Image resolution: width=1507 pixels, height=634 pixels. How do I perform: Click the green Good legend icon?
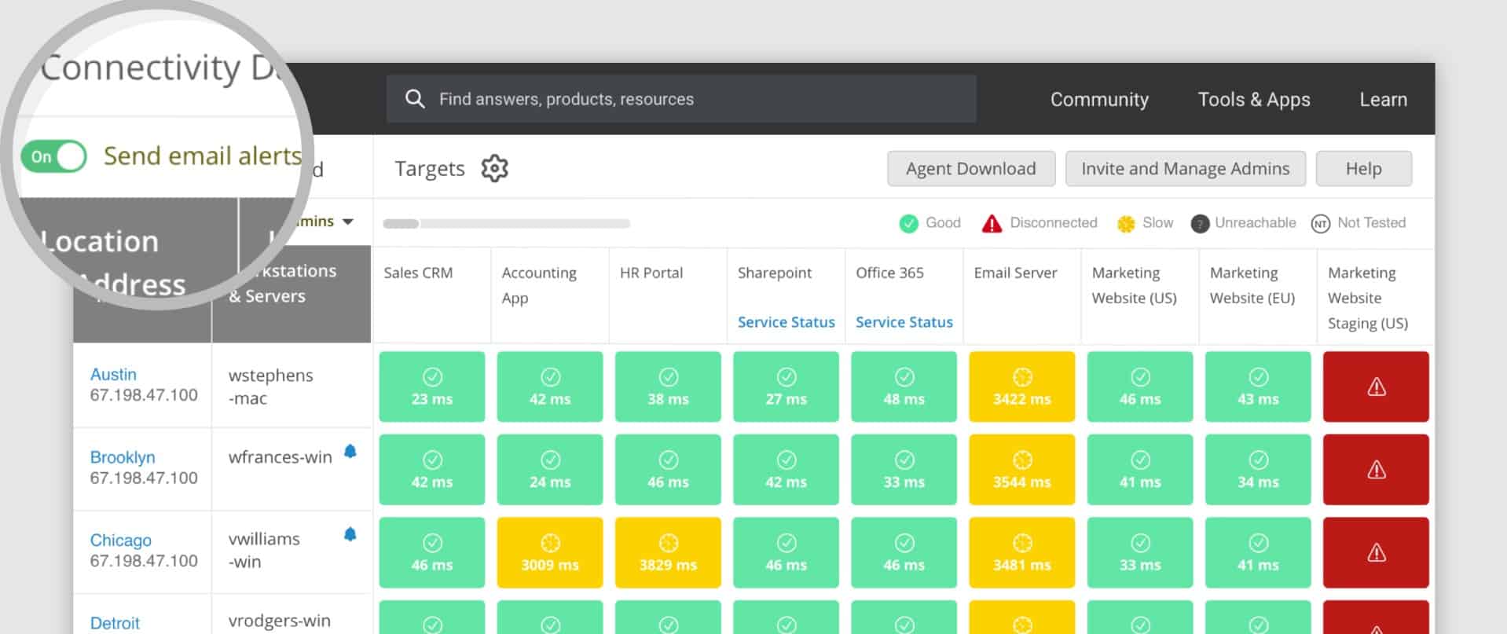(x=908, y=224)
